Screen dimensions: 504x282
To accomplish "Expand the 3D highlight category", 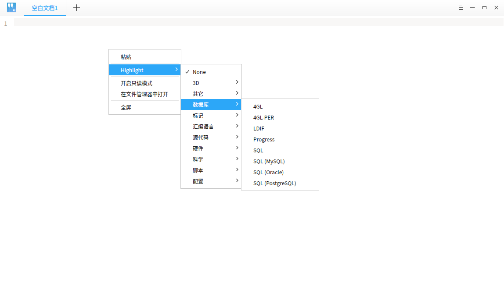I will [211, 83].
